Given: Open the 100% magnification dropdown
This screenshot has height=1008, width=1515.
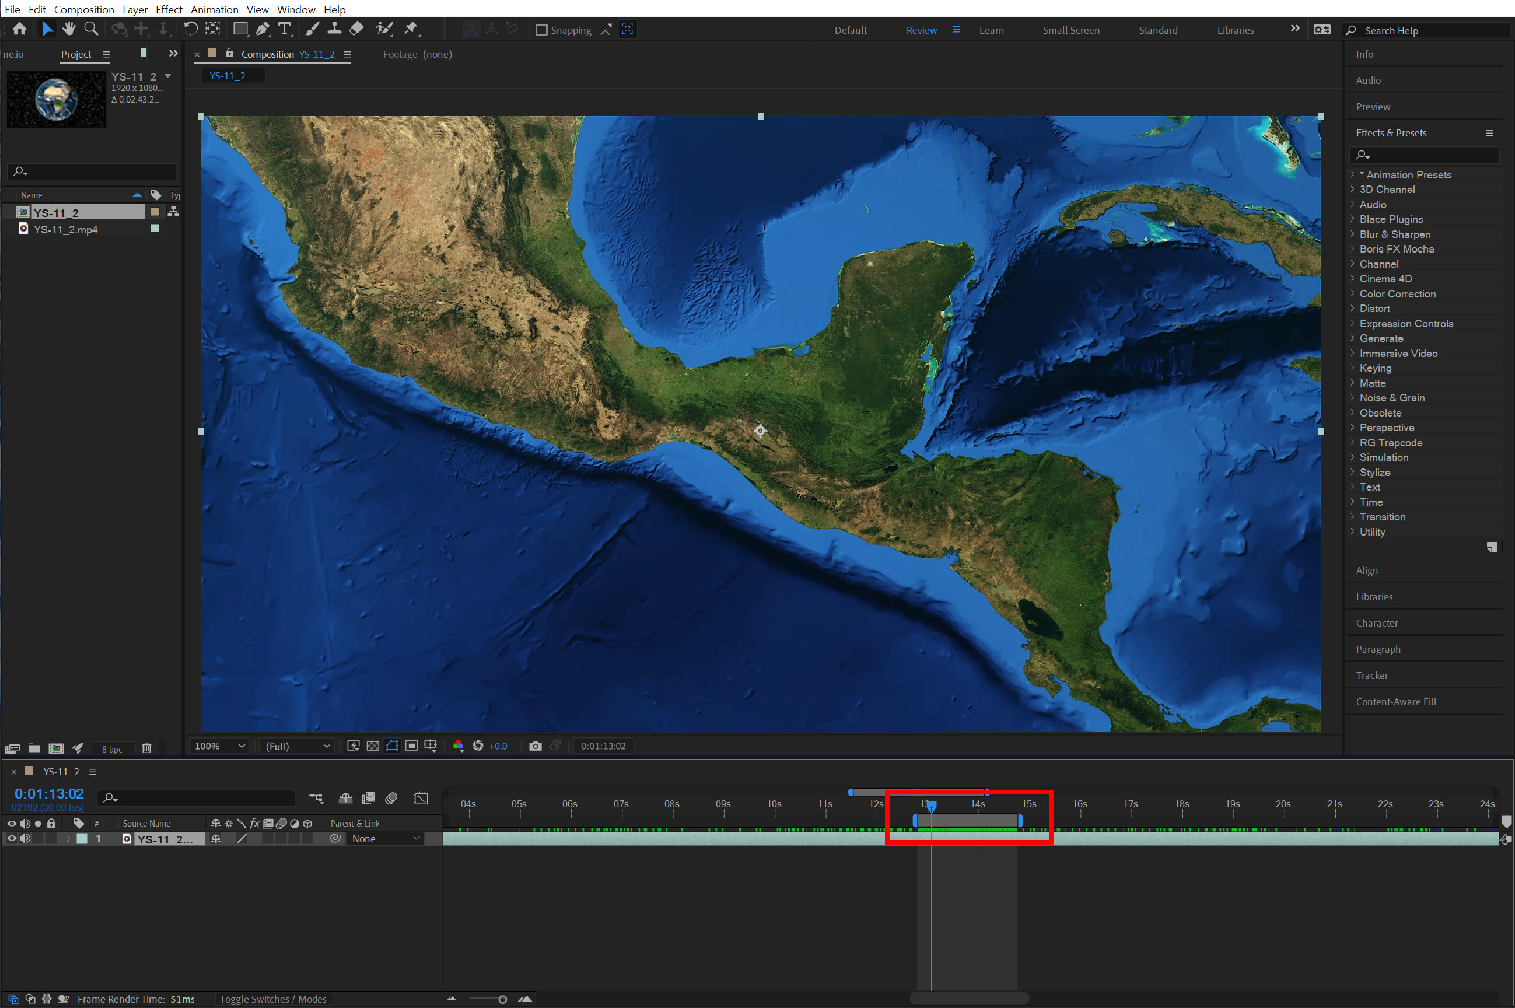Looking at the screenshot, I should pos(220,745).
